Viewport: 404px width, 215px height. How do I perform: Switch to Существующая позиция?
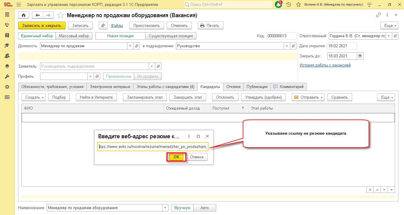tap(171, 36)
